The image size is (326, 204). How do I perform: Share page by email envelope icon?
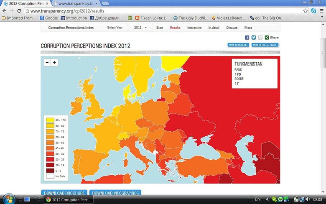coord(260,38)
